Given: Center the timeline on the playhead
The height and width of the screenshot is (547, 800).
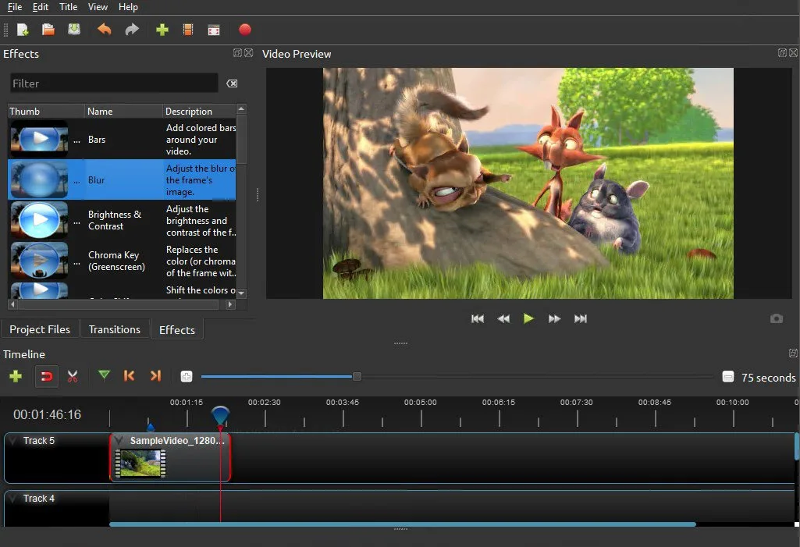Looking at the screenshot, I should coord(187,376).
